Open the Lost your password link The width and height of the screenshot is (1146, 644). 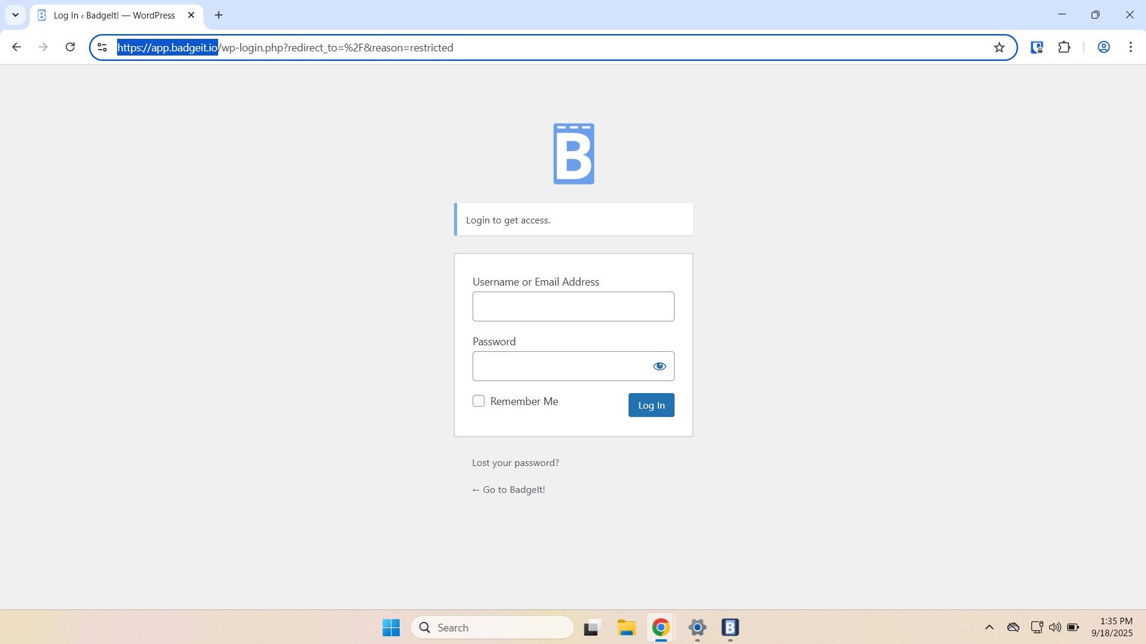516,462
